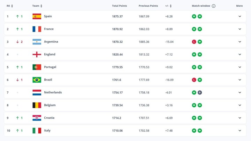Click the Spain flag icon

37,16
